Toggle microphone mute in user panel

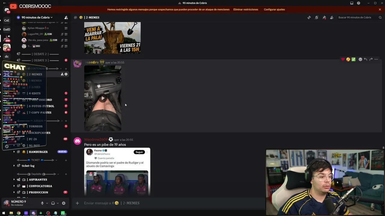(42, 203)
